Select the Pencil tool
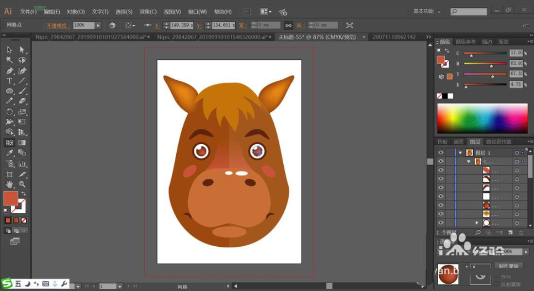Image resolution: width=534 pixels, height=291 pixels. (10, 102)
